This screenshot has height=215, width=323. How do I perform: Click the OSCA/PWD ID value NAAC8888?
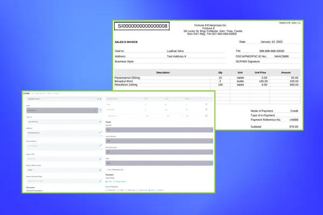[282, 56]
